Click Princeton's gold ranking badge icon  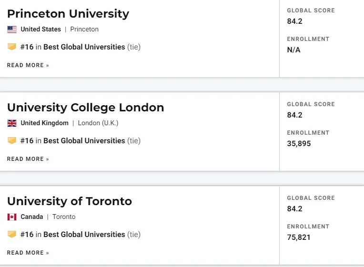click(x=12, y=47)
